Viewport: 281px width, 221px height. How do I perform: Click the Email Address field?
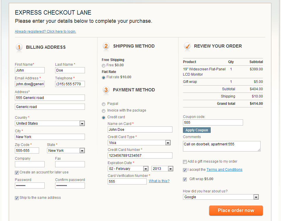coord(30,84)
